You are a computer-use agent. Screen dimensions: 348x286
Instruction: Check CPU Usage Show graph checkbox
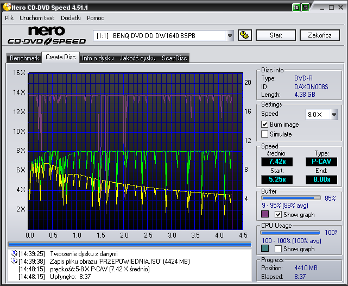(x=278, y=248)
